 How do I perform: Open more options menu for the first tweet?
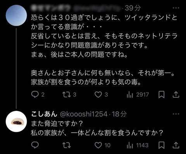(x=176, y=8)
